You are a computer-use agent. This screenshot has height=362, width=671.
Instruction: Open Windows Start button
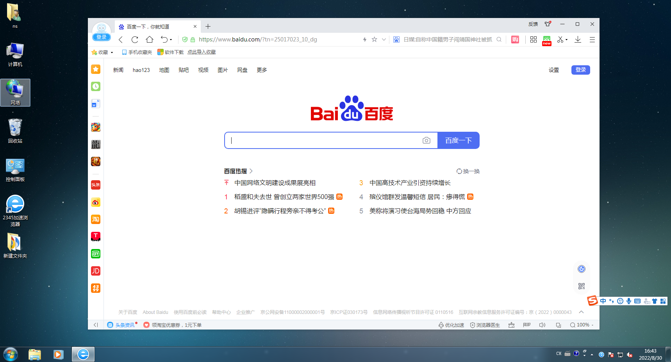11,355
